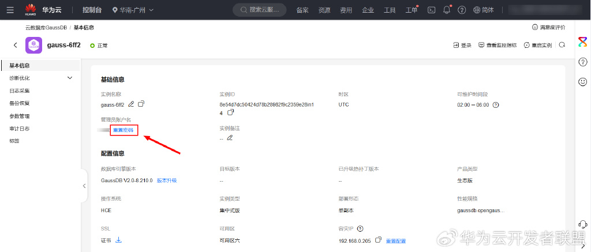The image size is (591, 252).
Task: Open the headset customer service icon
Action: point(583,224)
